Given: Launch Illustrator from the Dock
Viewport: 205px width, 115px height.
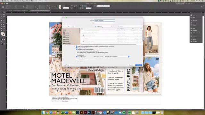Looking at the screenshot, I should (x=81, y=112).
